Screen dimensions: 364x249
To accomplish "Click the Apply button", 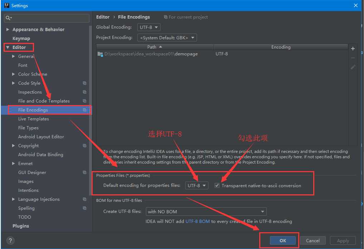I will 343,240.
